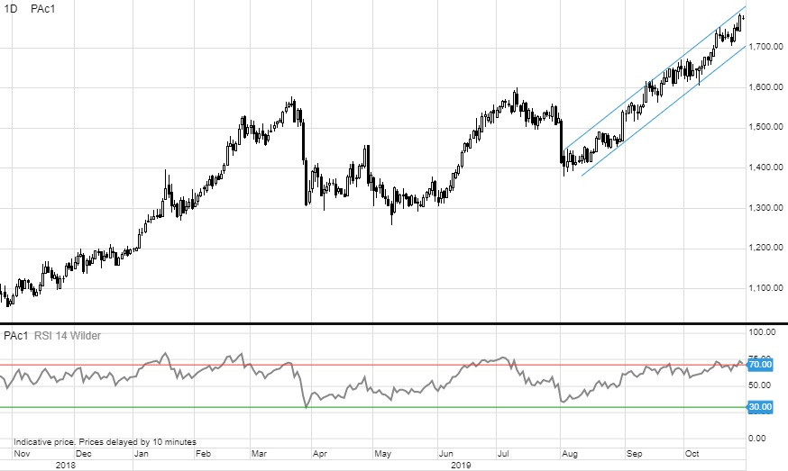Select the 30.00 oversold level tag
The width and height of the screenshot is (788, 471).
pyautogui.click(x=760, y=407)
